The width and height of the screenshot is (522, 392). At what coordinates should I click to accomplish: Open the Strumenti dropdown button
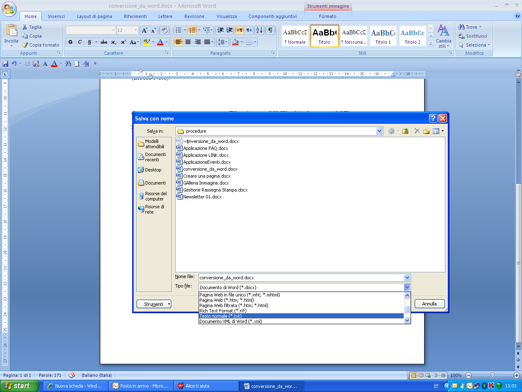[x=154, y=304]
